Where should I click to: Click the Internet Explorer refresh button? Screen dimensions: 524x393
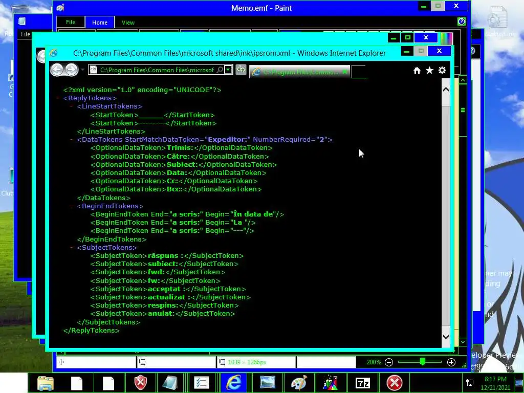[241, 70]
